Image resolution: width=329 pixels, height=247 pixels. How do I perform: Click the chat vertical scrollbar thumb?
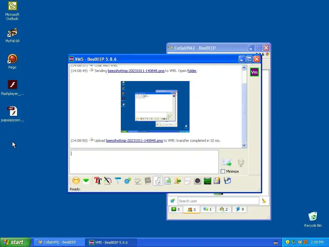(244, 113)
